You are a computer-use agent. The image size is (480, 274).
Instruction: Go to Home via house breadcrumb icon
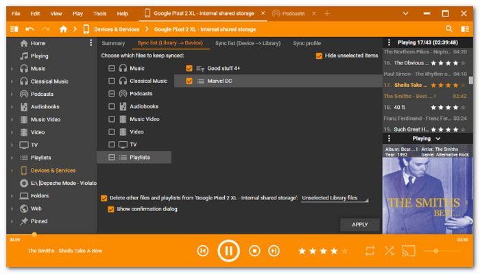tap(63, 29)
